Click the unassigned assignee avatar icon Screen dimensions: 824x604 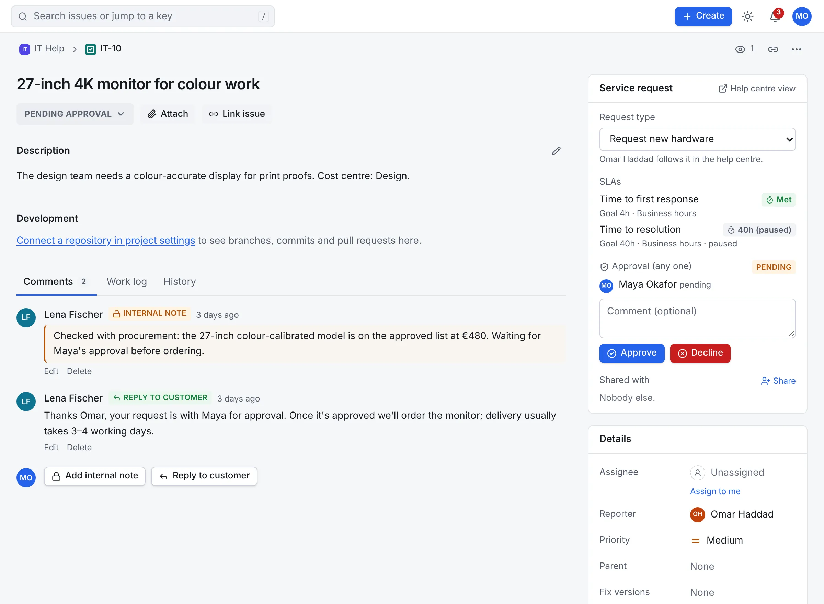pyautogui.click(x=697, y=473)
